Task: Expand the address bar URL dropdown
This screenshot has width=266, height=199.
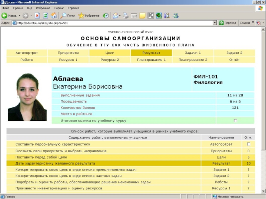Action: [x=215, y=23]
